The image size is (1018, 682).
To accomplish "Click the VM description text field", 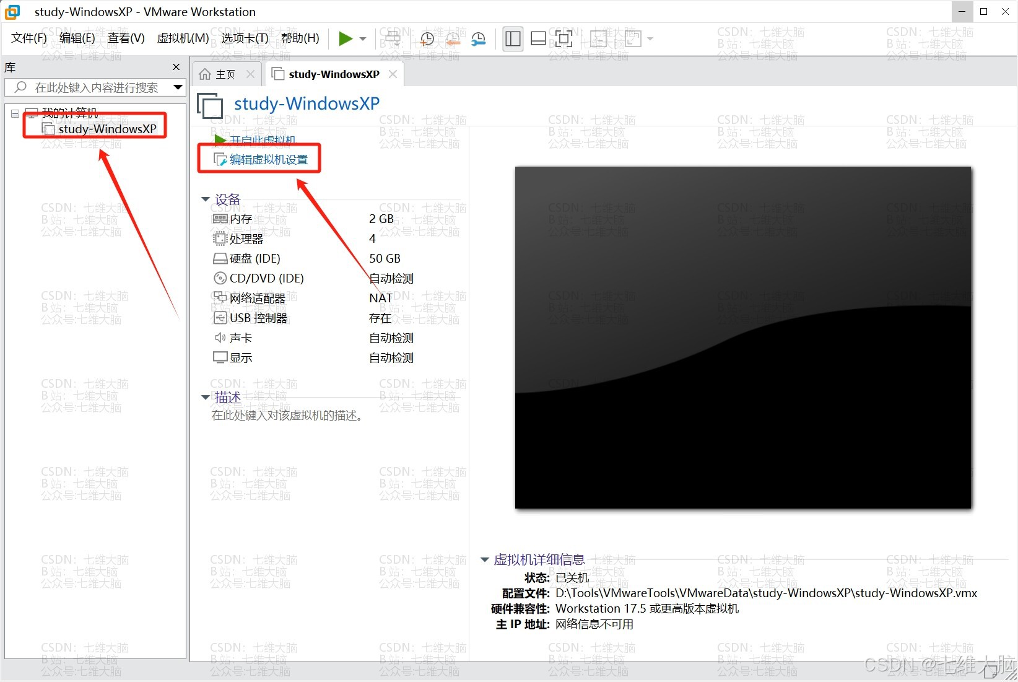I will (x=287, y=415).
